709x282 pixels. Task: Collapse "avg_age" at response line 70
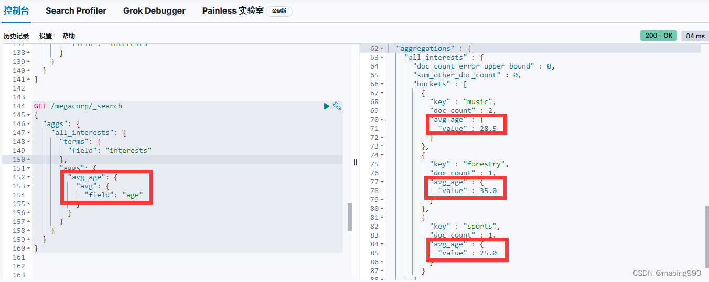(382, 120)
